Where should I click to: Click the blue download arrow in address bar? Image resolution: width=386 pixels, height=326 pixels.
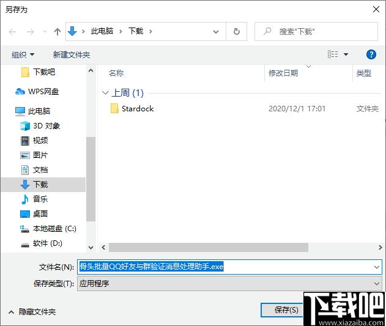coord(72,31)
